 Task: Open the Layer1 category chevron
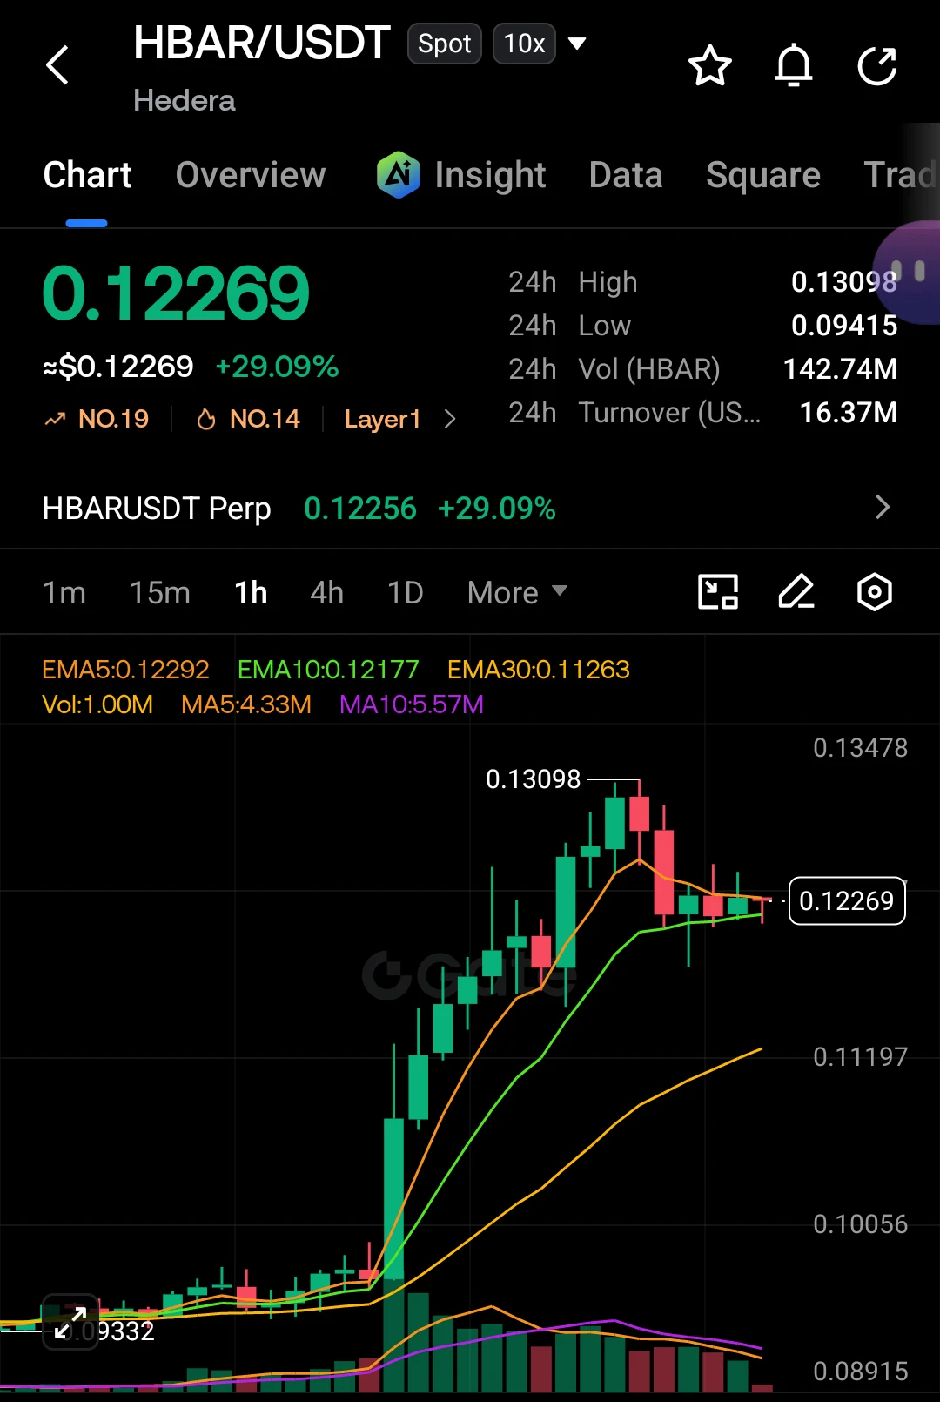[449, 420]
